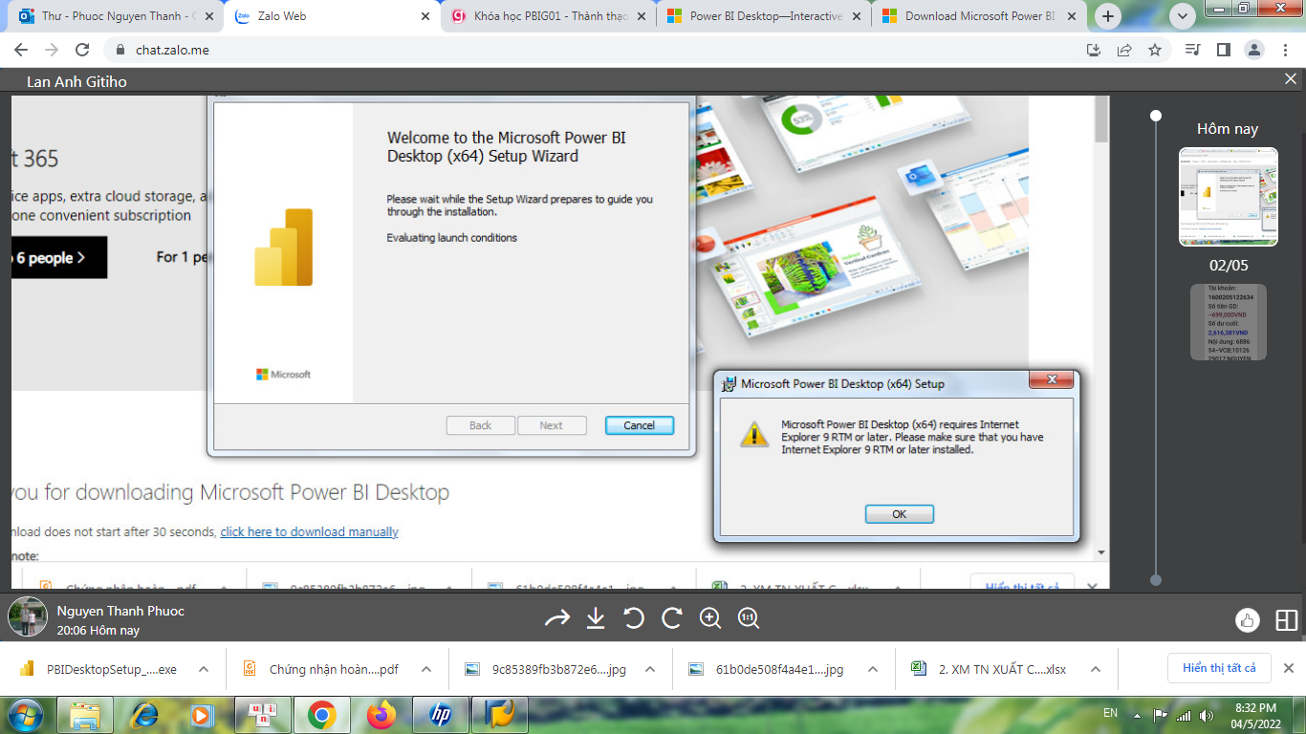This screenshot has width=1306, height=734.
Task: Close the Zalo Web tab
Action: (425, 16)
